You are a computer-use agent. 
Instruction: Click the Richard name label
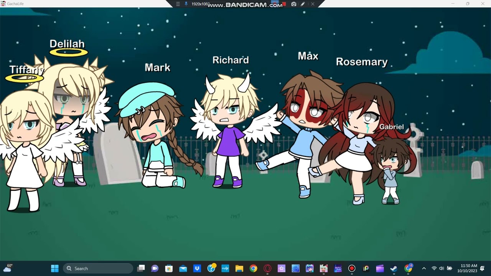(x=231, y=60)
